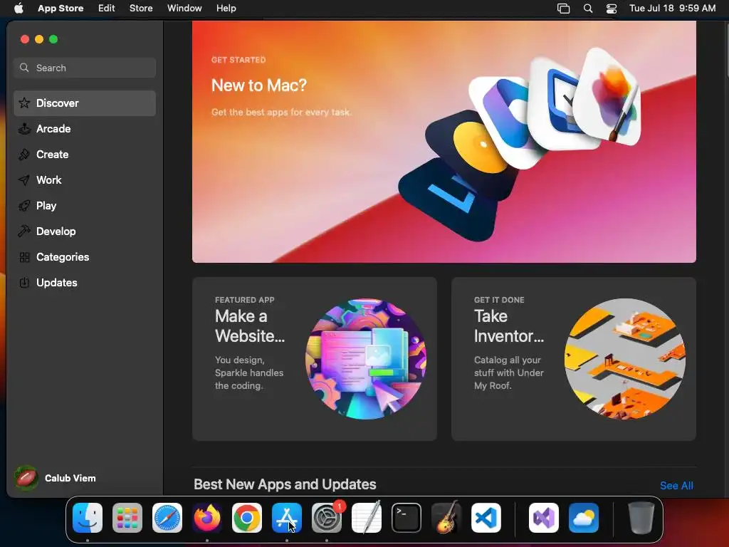The image size is (729, 547).
Task: Click the date and time in menu bar
Action: (672, 9)
